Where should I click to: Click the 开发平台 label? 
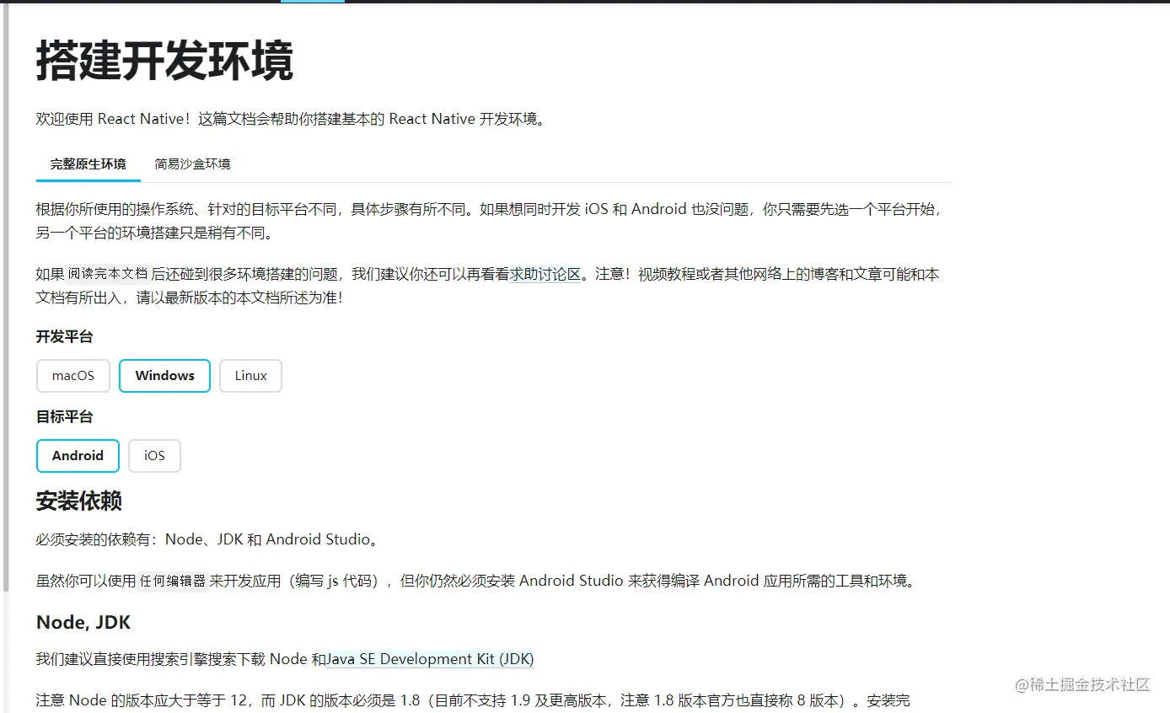pyautogui.click(x=64, y=337)
